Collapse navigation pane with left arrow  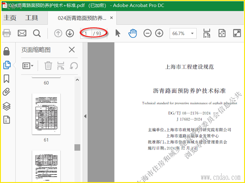tap(85, 116)
